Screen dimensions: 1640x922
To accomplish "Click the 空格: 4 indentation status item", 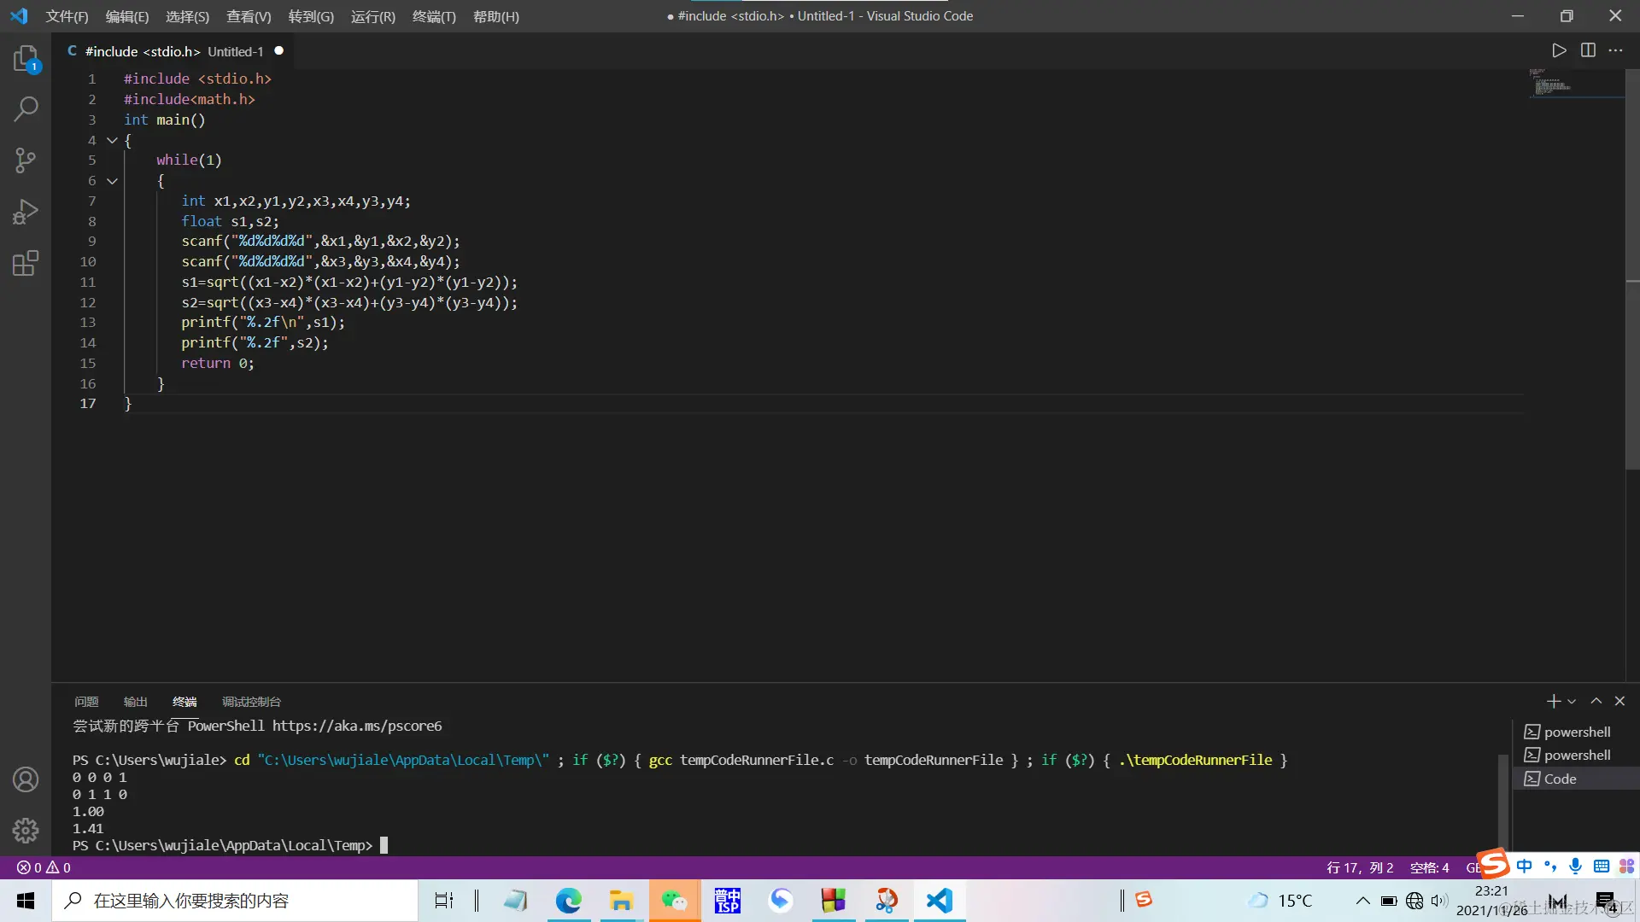I will pos(1429,867).
